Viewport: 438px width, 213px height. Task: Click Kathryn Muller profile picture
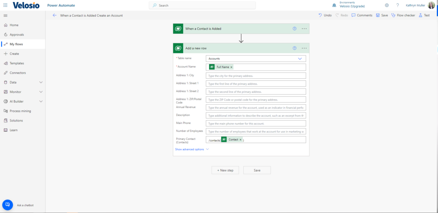tap(431, 5)
